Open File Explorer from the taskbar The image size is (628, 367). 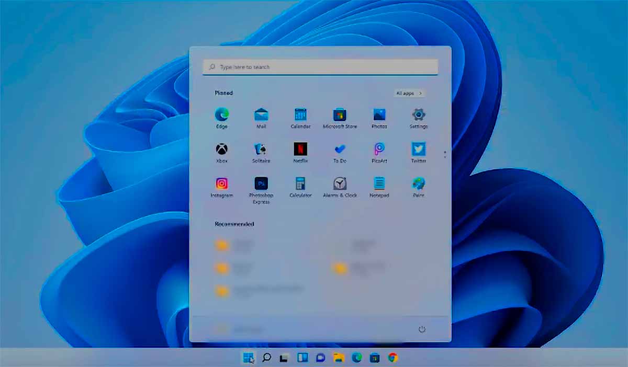(x=339, y=358)
